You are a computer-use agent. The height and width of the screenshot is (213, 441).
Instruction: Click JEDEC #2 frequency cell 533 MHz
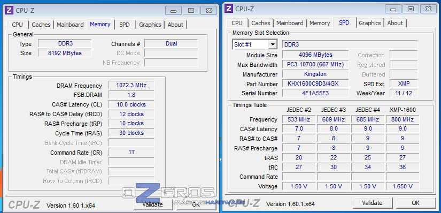click(299, 119)
